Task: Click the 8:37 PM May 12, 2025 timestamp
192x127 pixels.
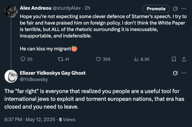Action: point(30,120)
